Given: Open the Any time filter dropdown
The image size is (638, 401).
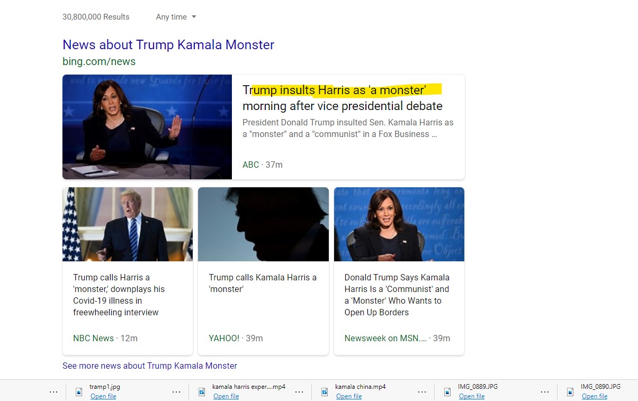Looking at the screenshot, I should pyautogui.click(x=176, y=17).
